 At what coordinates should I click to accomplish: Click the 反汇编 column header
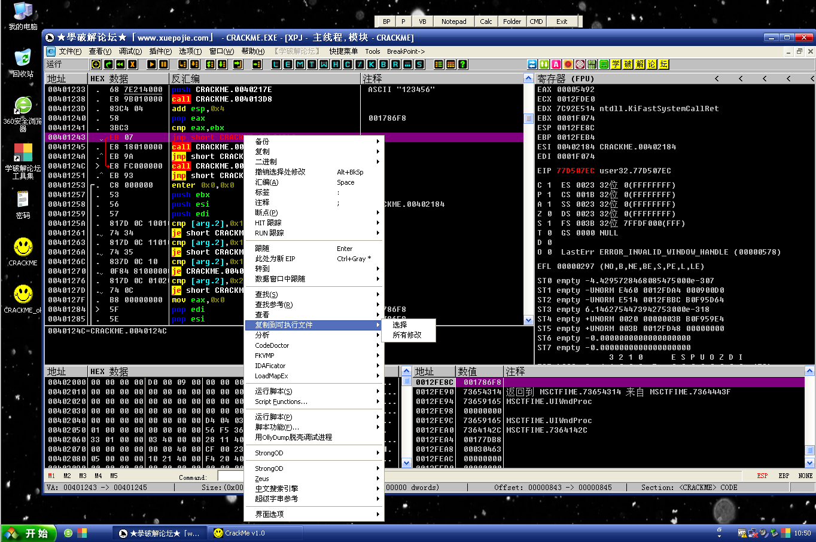pyautogui.click(x=265, y=78)
